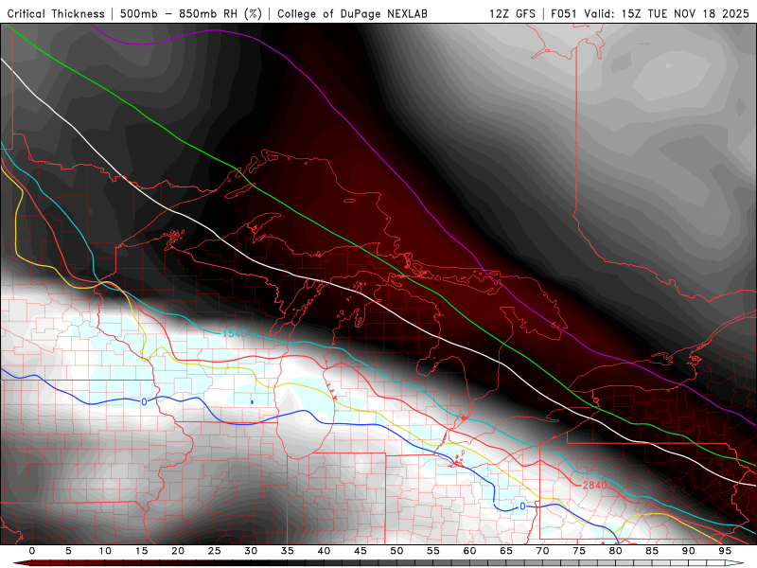Click the "20" colorbar scale value

[178, 551]
